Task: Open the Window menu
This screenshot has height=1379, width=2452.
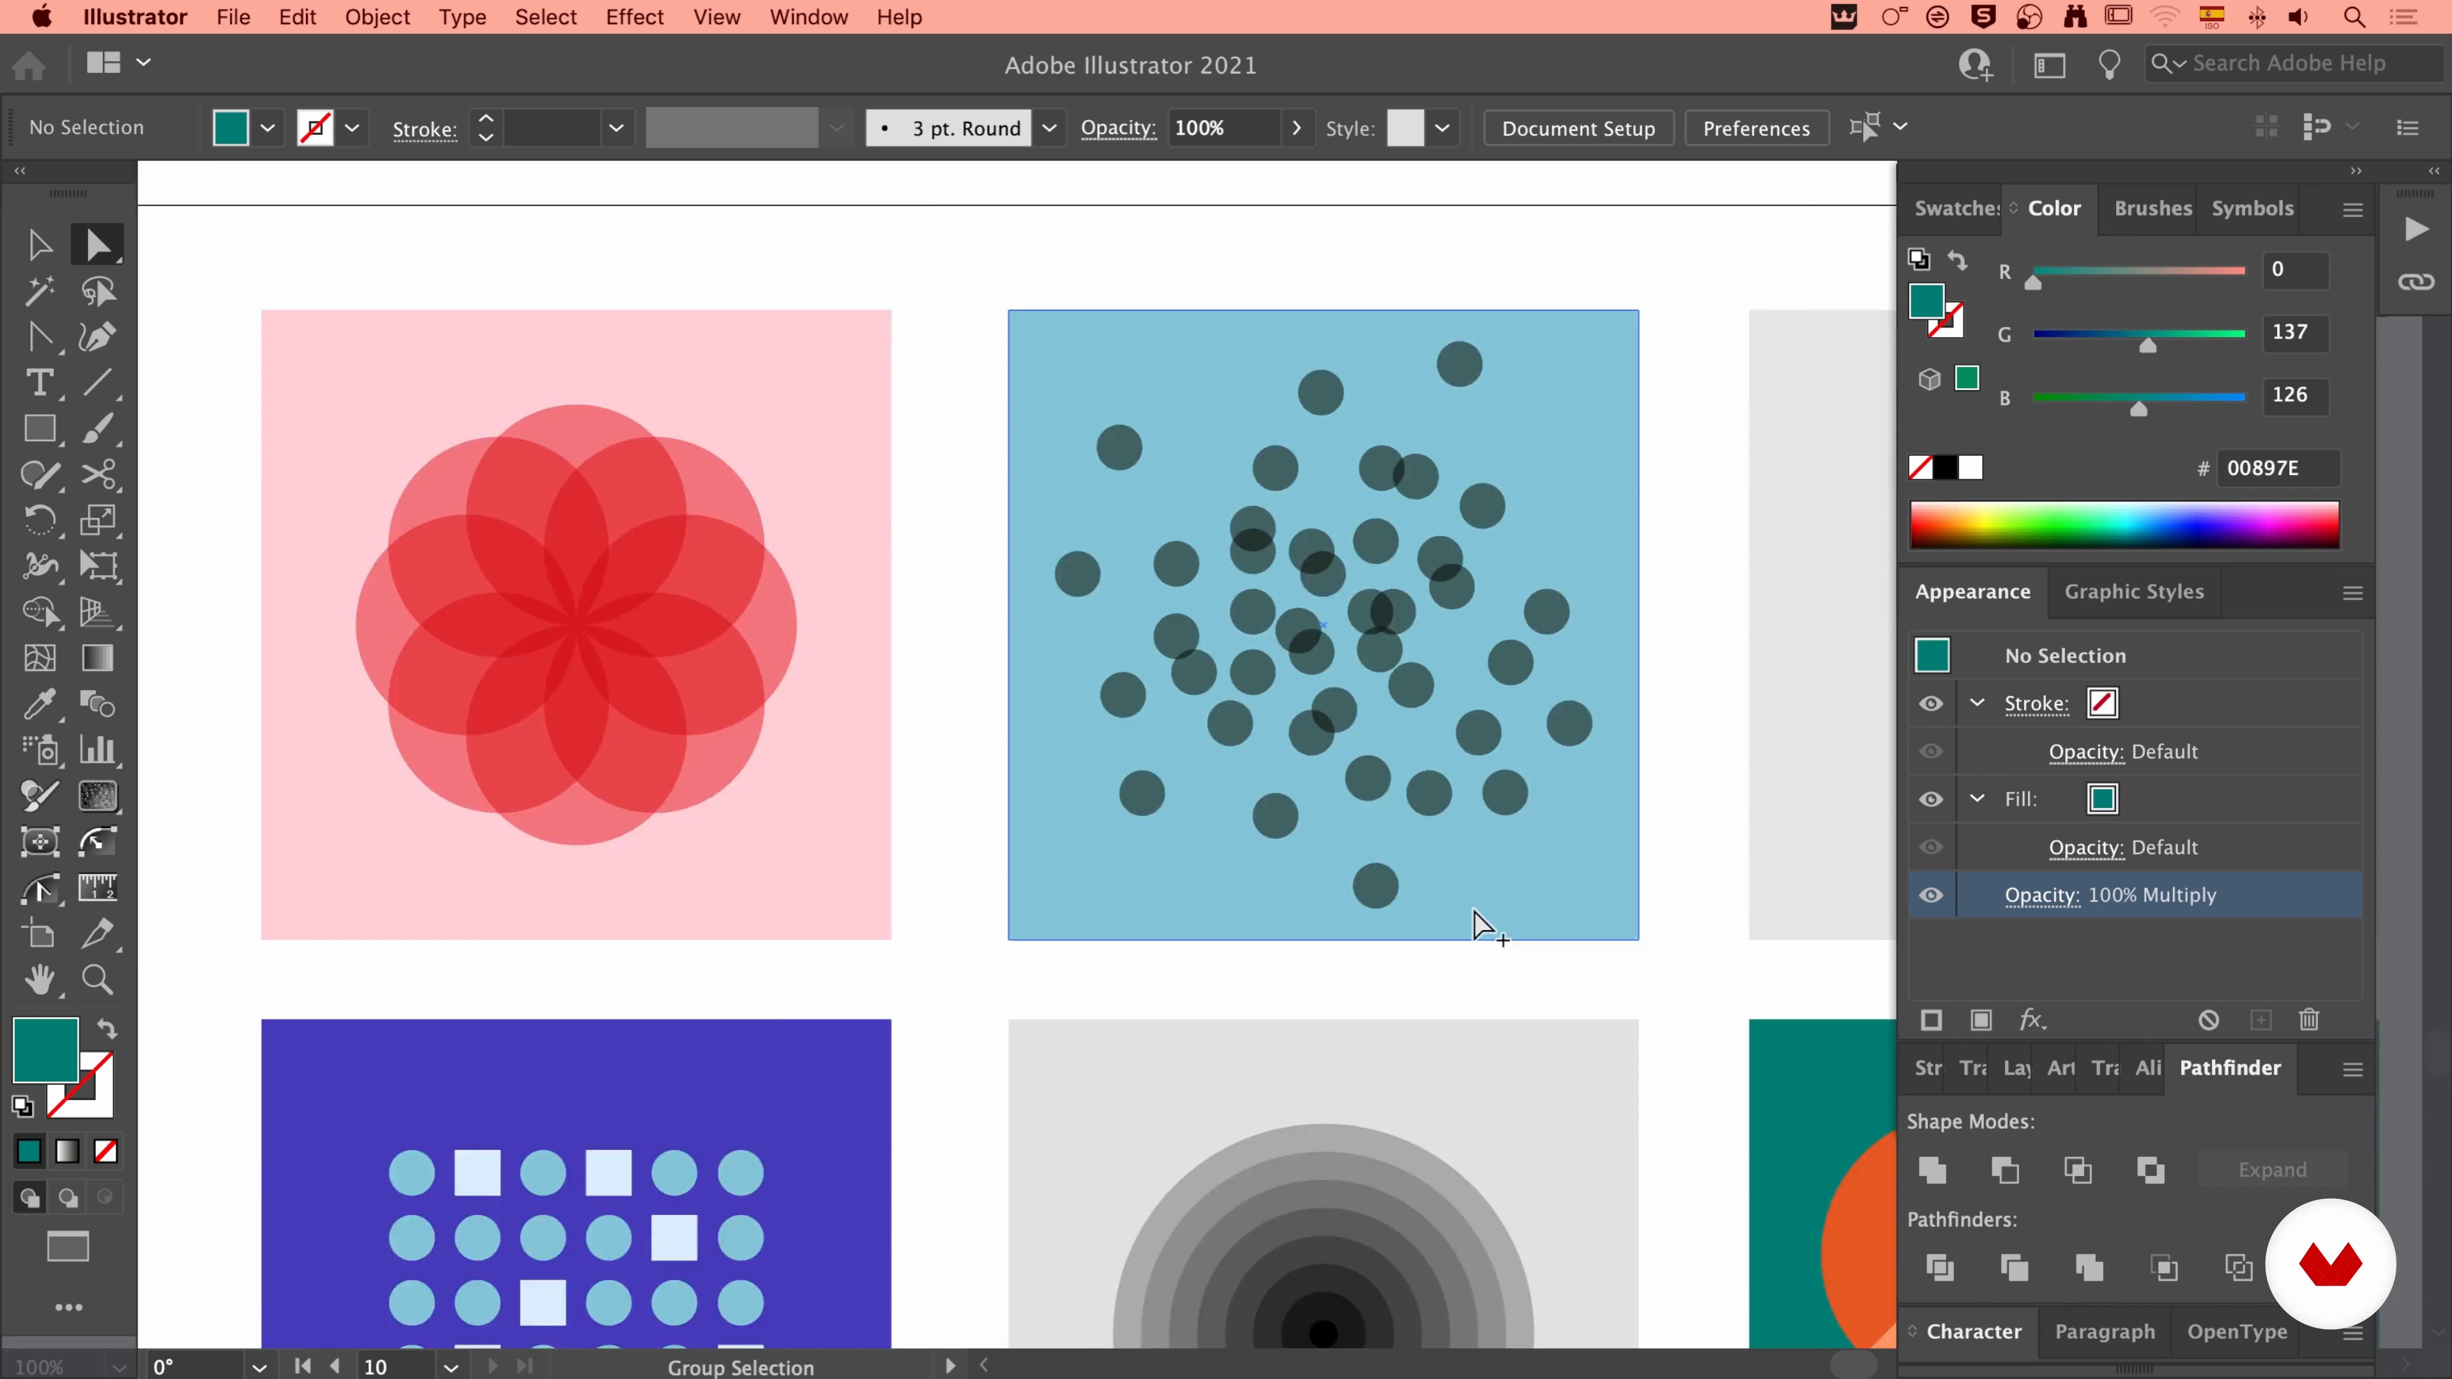Action: pyautogui.click(x=808, y=17)
